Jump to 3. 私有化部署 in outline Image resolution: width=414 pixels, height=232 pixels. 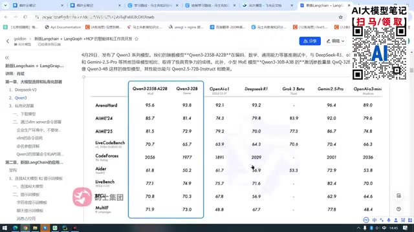pyautogui.click(x=21, y=106)
